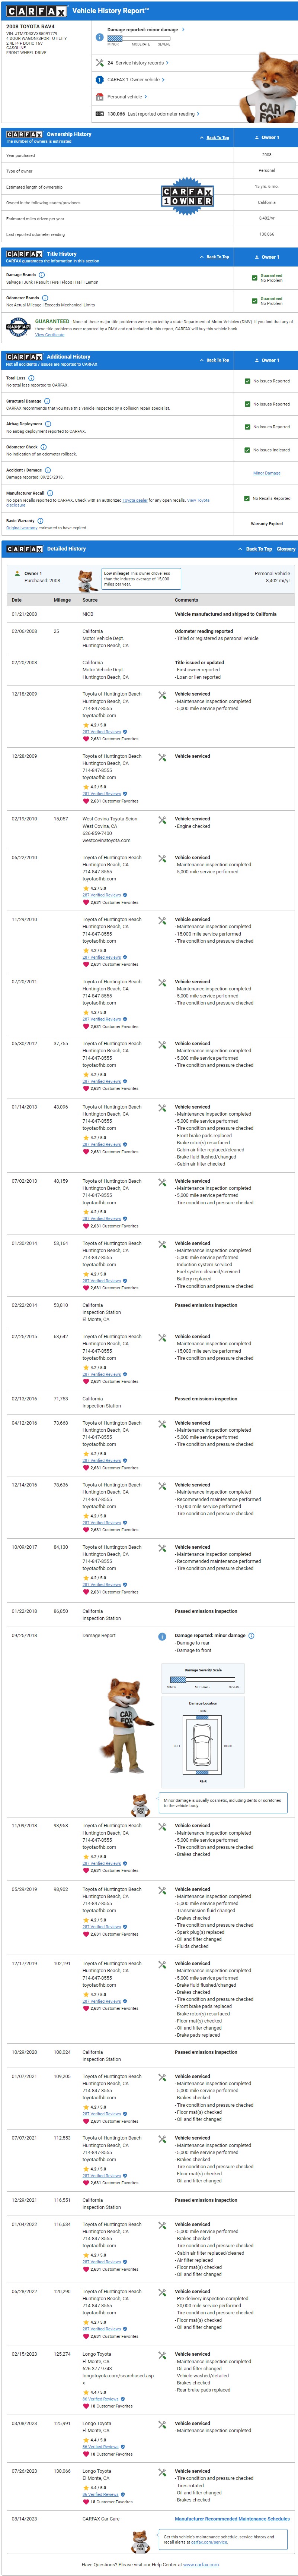Click the CARFAX 1 Owner badge in Ownership History

click(188, 196)
